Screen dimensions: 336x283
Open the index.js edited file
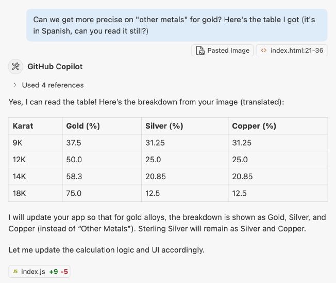coord(33,272)
